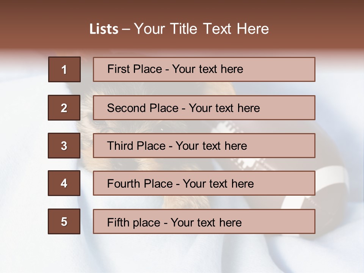
Task: Select the number 4 box
Action: pyautogui.click(x=64, y=183)
